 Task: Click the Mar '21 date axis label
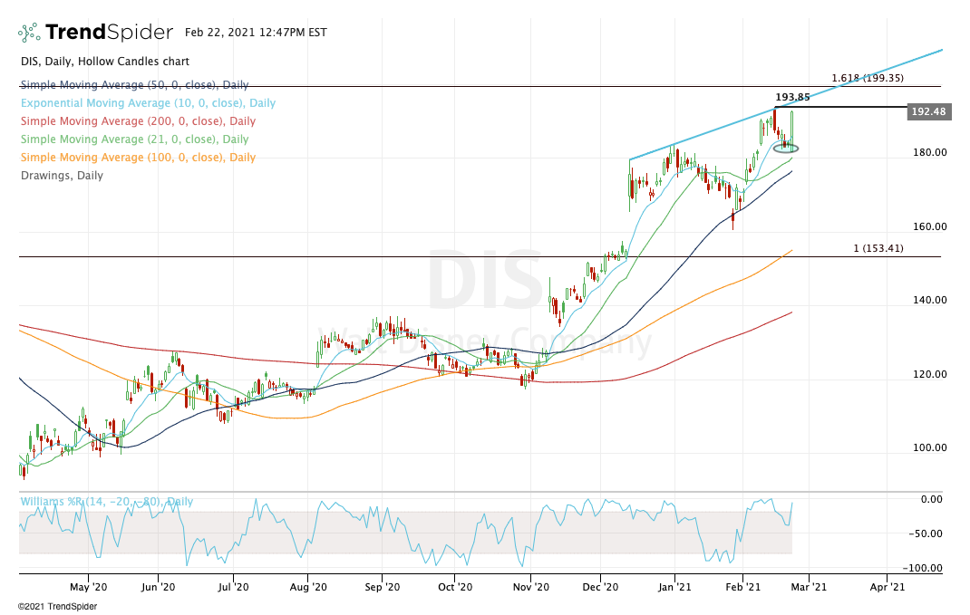coord(809,587)
